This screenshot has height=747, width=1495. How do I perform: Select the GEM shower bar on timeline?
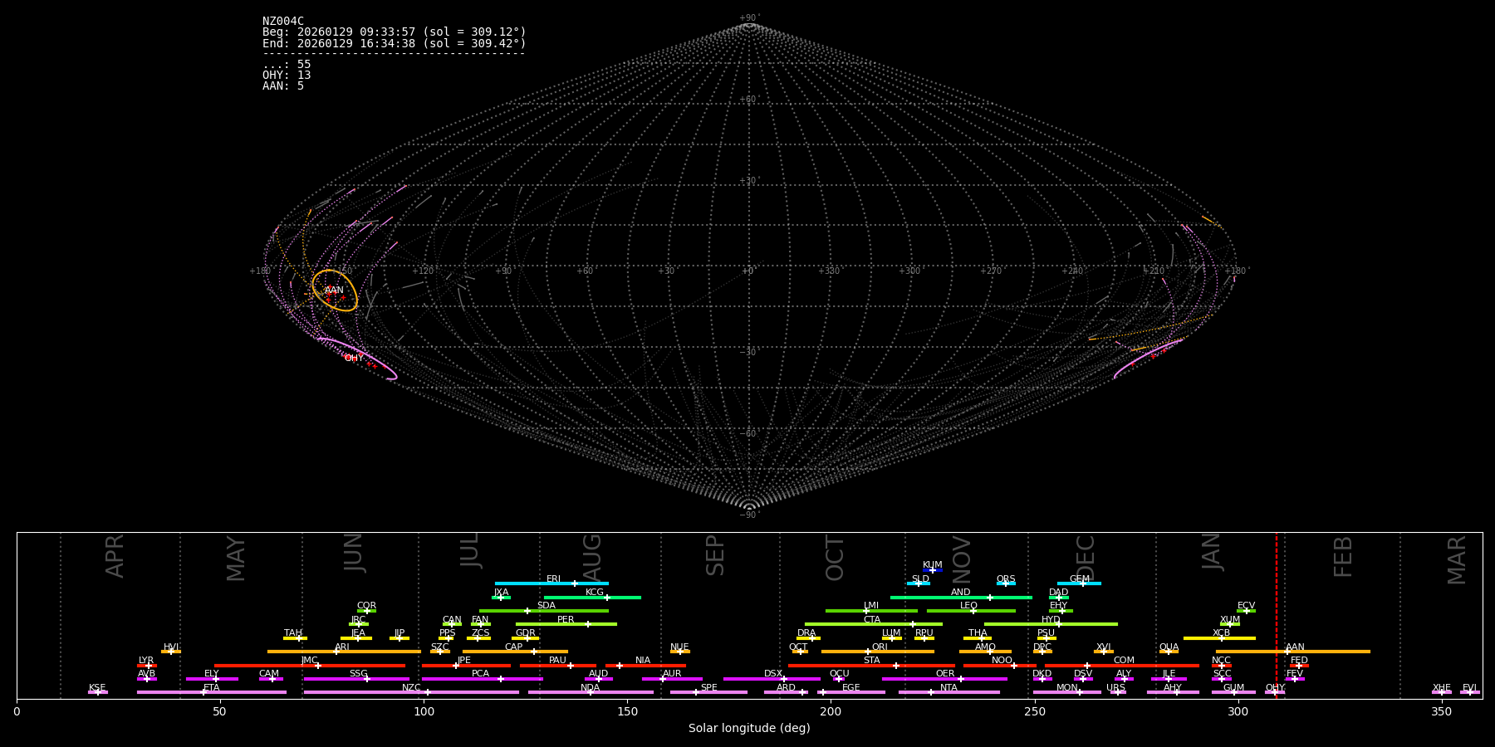(1079, 583)
